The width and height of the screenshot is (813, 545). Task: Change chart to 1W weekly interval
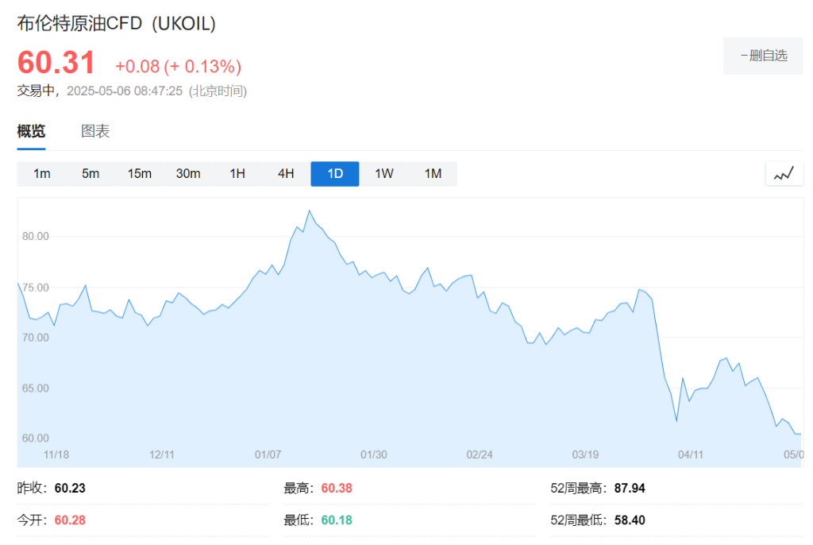(384, 174)
